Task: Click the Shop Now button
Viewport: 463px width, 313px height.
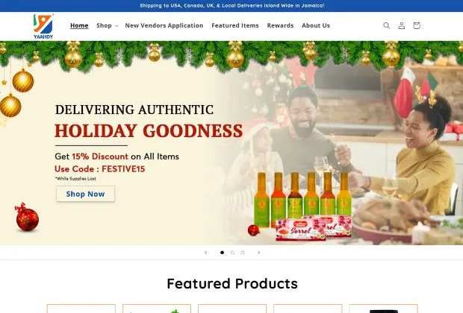Action: click(x=85, y=194)
